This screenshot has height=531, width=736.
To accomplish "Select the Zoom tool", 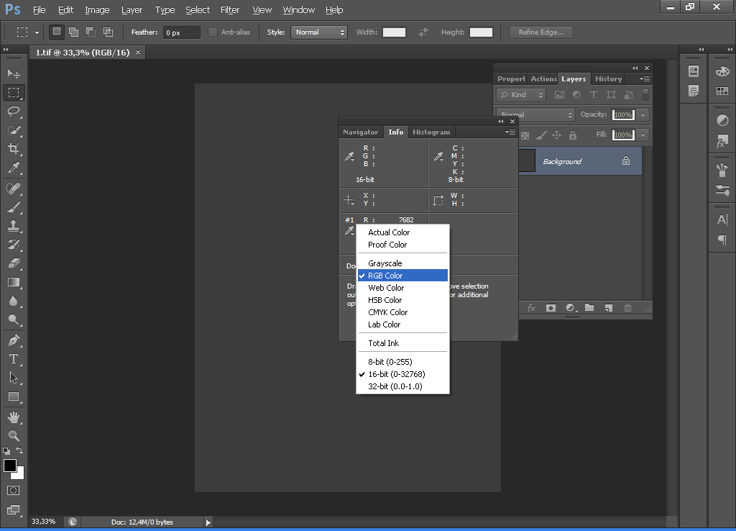I will pos(14,436).
